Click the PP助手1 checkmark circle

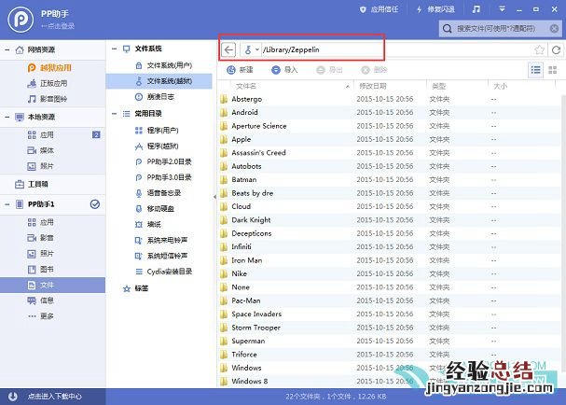[94, 204]
